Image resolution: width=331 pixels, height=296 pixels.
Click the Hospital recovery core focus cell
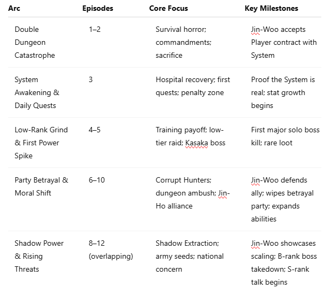[x=193, y=86]
